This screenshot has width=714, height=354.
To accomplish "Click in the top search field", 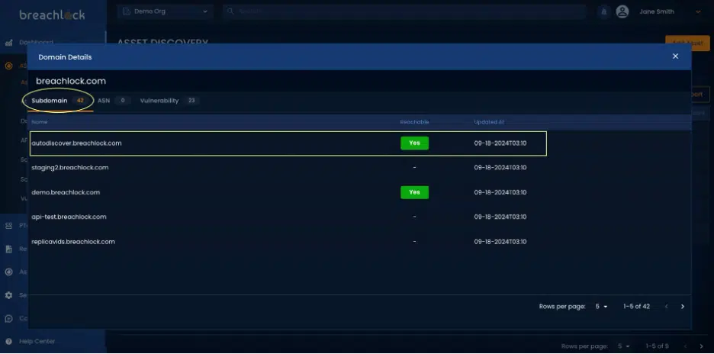I will (x=404, y=11).
